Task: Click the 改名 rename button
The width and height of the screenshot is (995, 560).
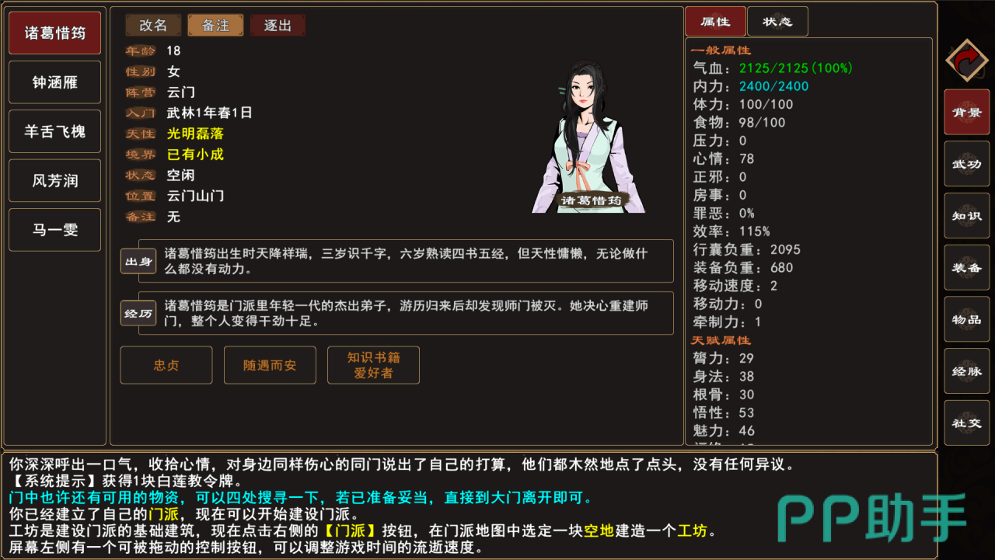Action: [153, 26]
